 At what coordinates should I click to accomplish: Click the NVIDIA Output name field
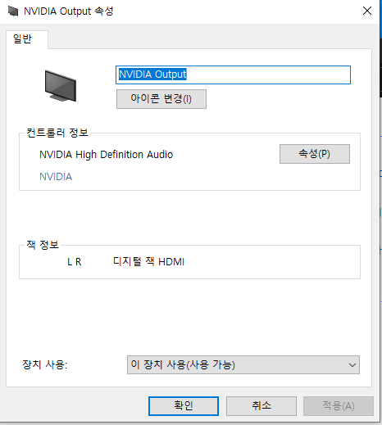(x=233, y=75)
